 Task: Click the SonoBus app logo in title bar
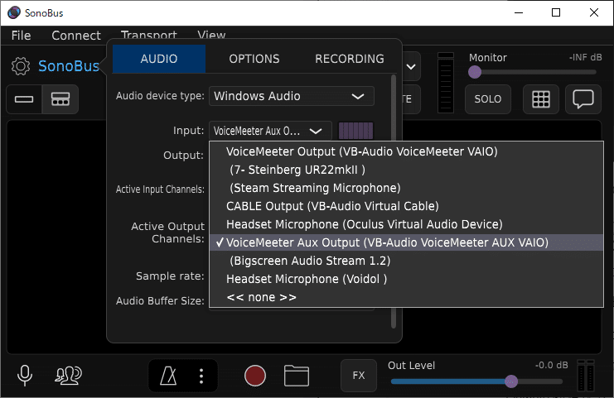click(x=14, y=12)
